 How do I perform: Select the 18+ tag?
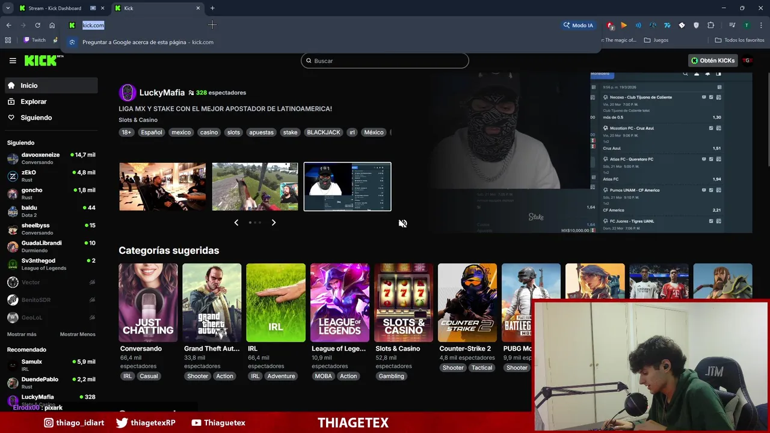click(126, 132)
